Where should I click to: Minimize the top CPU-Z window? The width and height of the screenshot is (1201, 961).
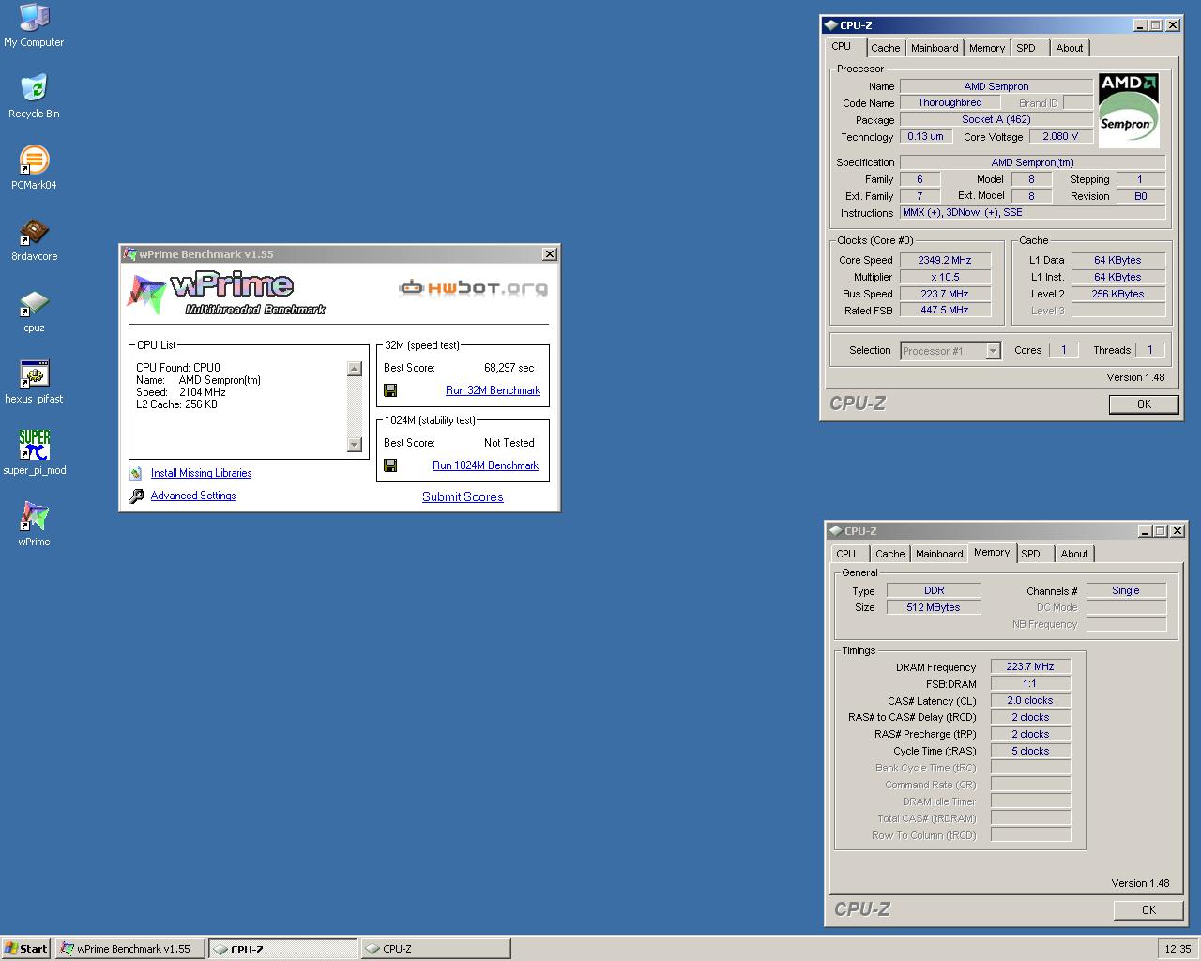click(1140, 25)
